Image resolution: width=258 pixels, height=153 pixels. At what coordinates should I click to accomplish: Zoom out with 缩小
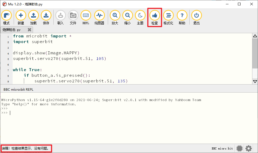127,17
